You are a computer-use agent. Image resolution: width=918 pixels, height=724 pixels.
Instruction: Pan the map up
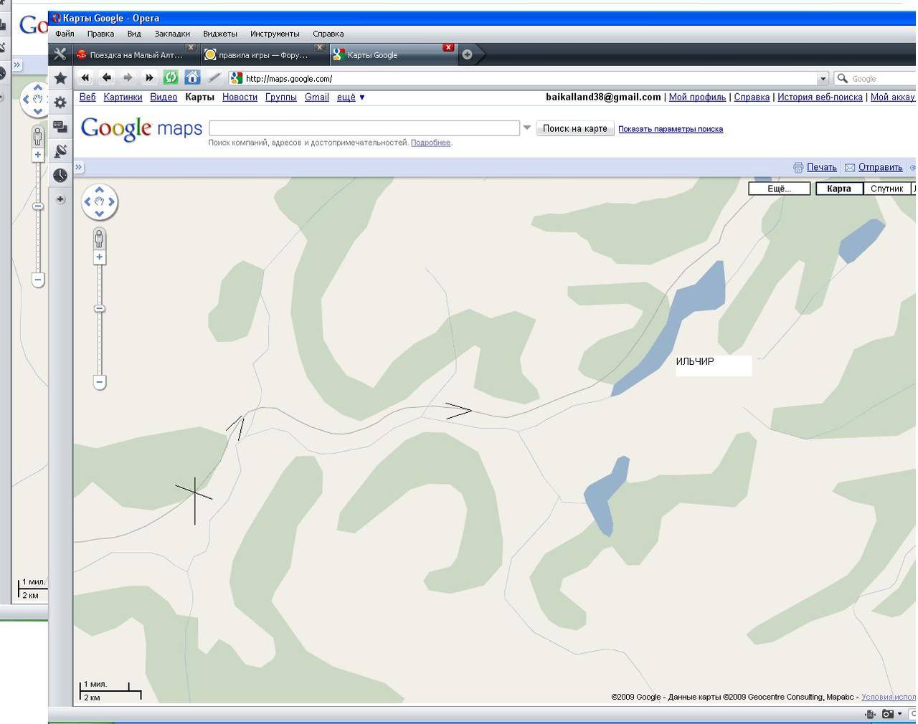[100, 190]
